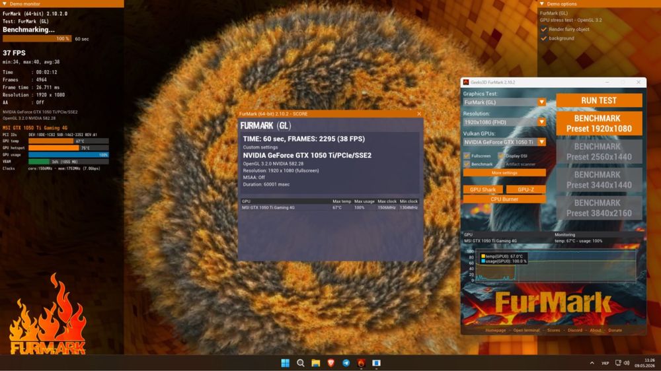The height and width of the screenshot is (371, 661).
Task: Click the '37 FPS' readout
Action: (14, 53)
